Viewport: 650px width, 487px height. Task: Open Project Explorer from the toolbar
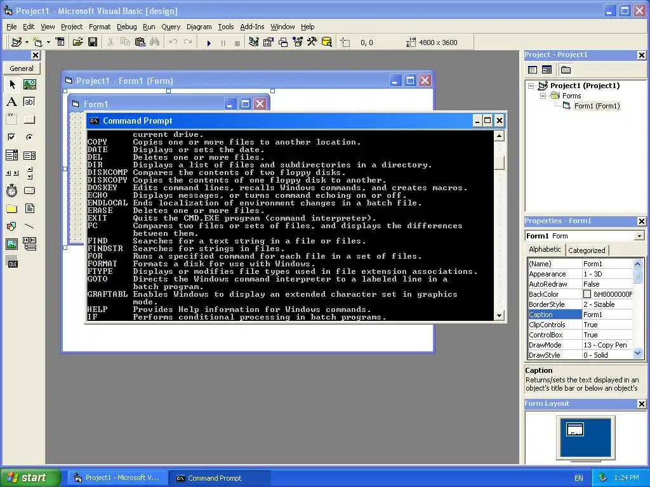(x=254, y=42)
